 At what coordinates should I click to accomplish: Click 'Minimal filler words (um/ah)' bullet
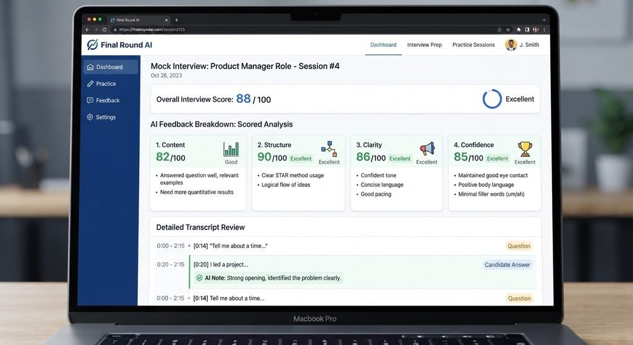tap(491, 194)
